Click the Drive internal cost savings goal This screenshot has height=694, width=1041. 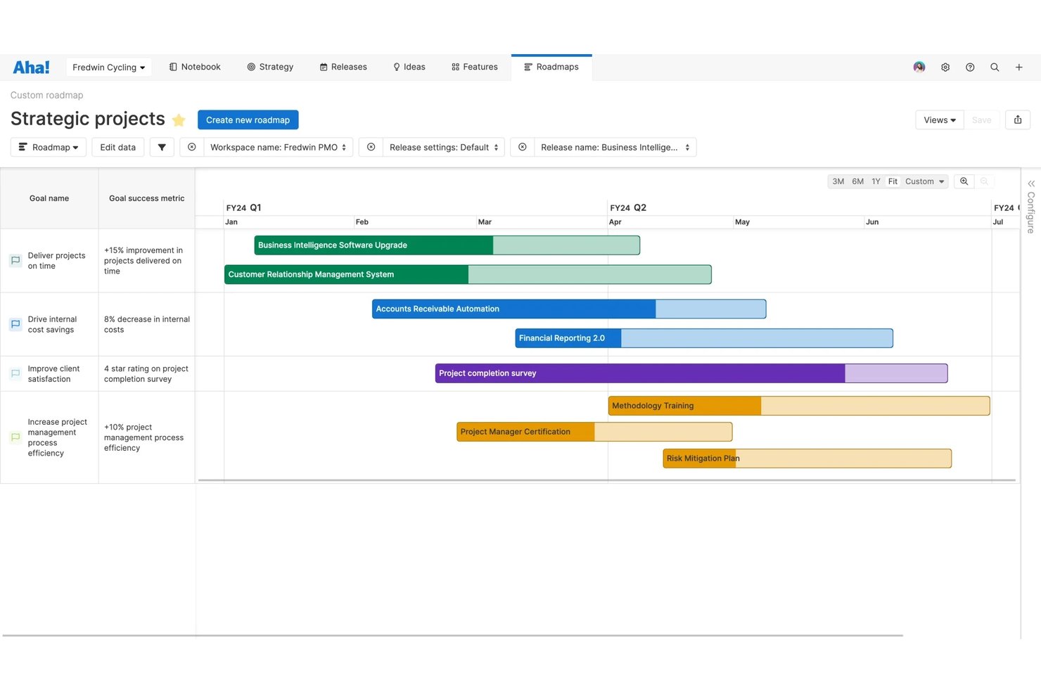[x=52, y=325]
